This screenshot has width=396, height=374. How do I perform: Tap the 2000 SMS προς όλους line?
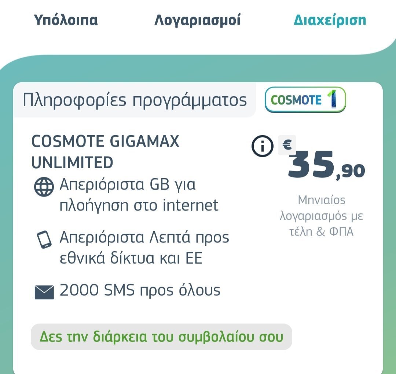point(140,290)
